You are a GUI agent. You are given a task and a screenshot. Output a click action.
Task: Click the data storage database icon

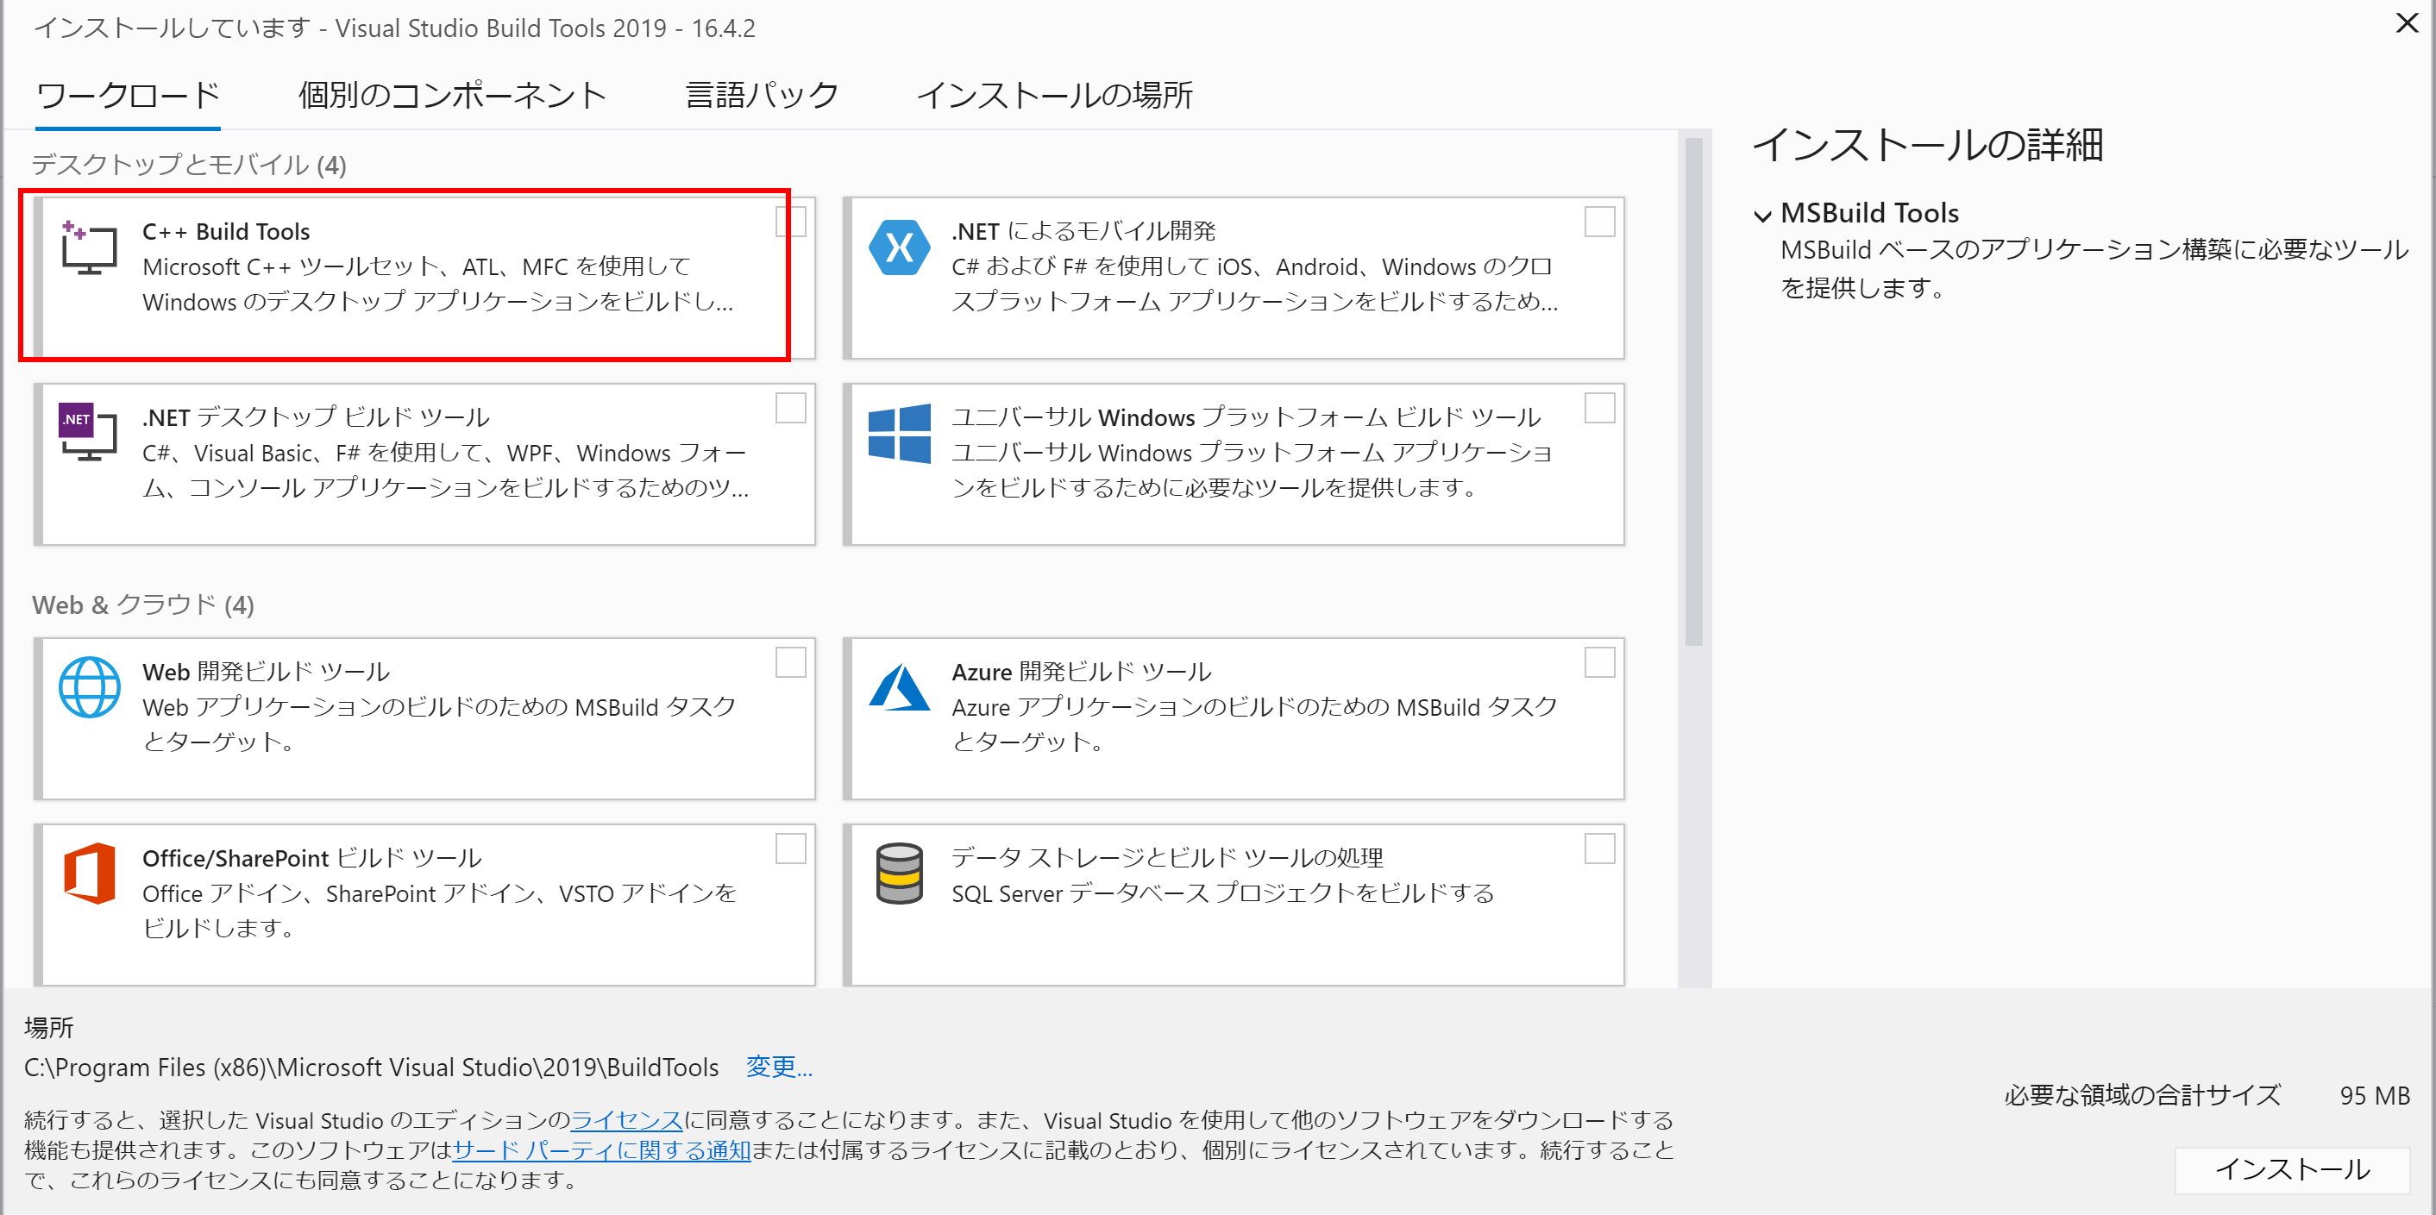coord(900,874)
